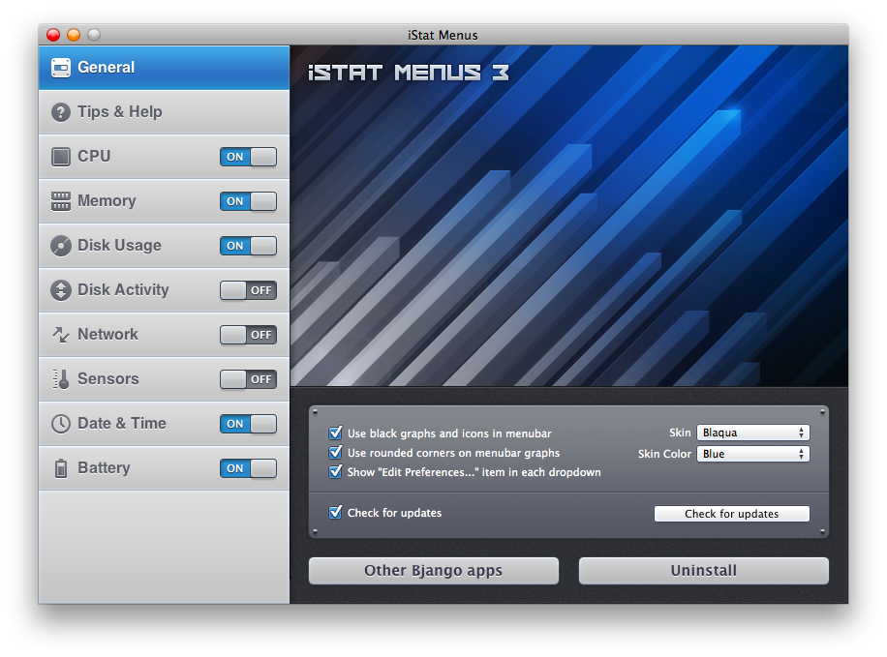Select the Battery icon in the sidebar
The width and height of the screenshot is (887, 657).
60,467
